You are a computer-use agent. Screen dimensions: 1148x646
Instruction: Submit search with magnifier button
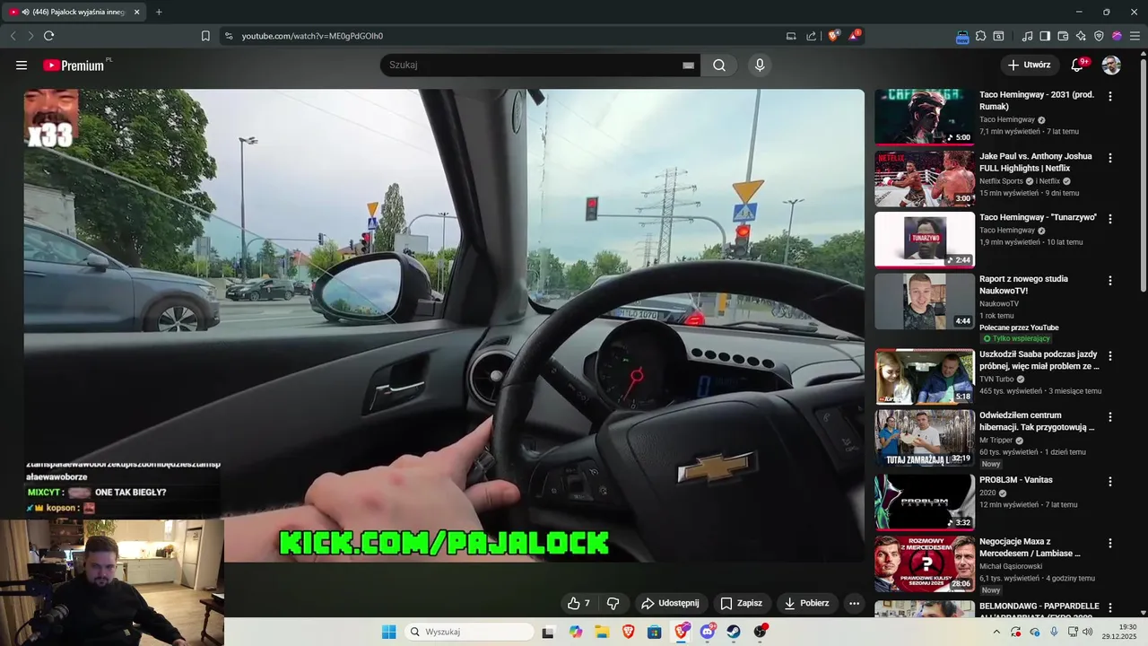pyautogui.click(x=719, y=65)
